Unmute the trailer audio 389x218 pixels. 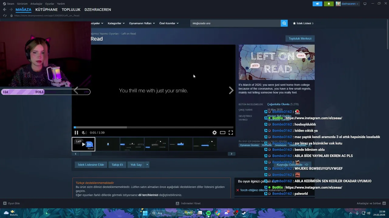[84, 133]
